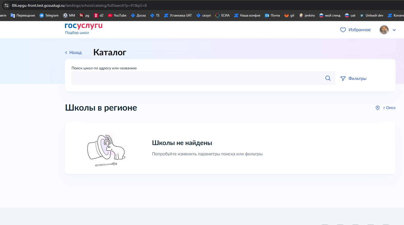Open the MM bookmark
Screen dimensions: 404x225
tap(69, 15)
